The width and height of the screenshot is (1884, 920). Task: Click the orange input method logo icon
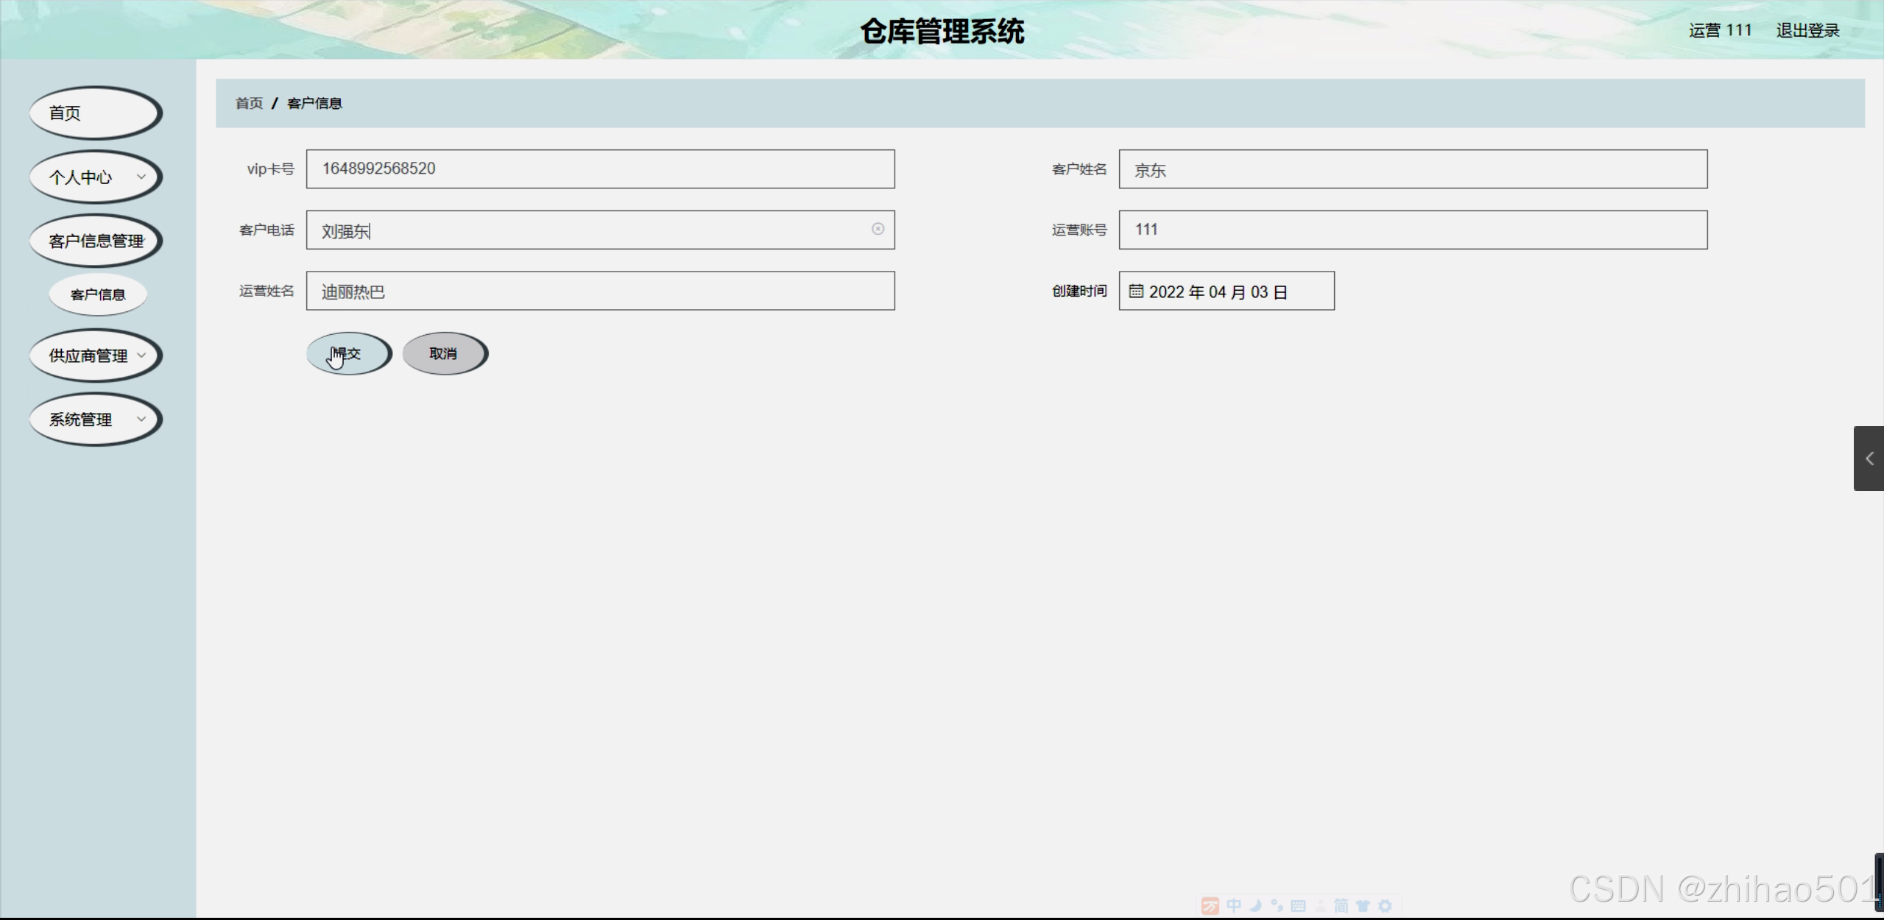click(1210, 906)
